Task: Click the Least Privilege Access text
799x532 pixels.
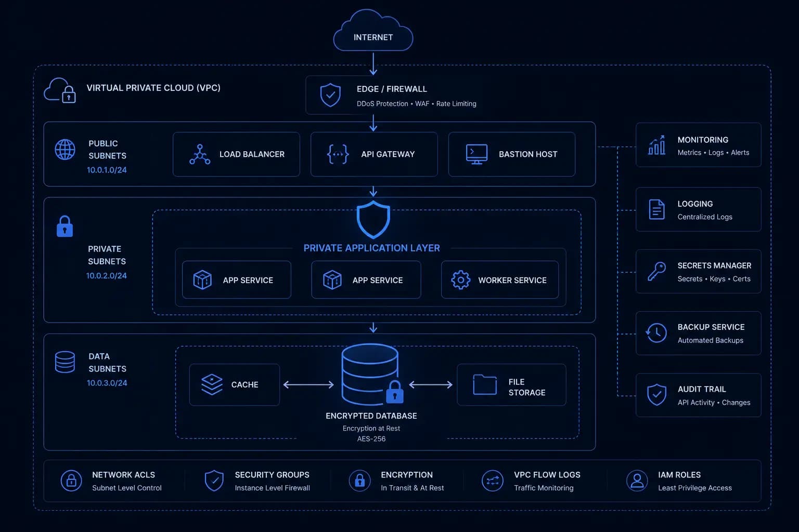Action: coord(695,488)
